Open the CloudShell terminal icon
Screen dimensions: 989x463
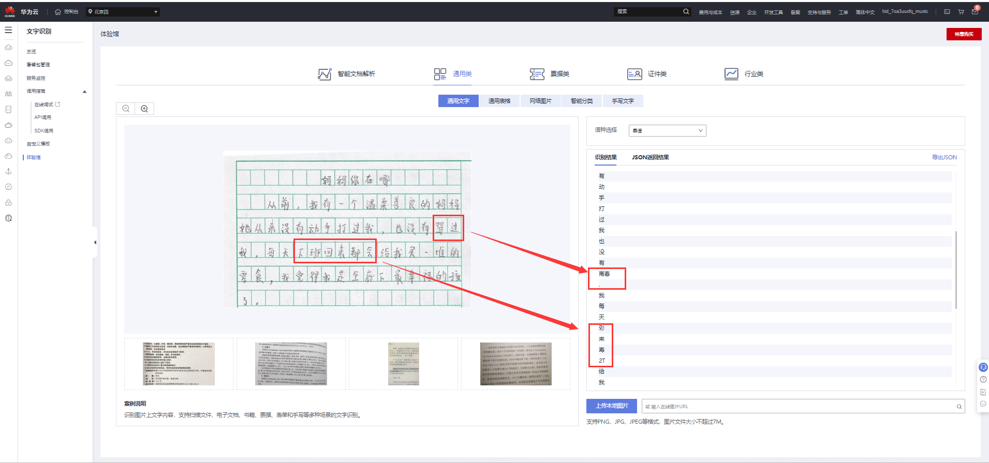(x=947, y=12)
